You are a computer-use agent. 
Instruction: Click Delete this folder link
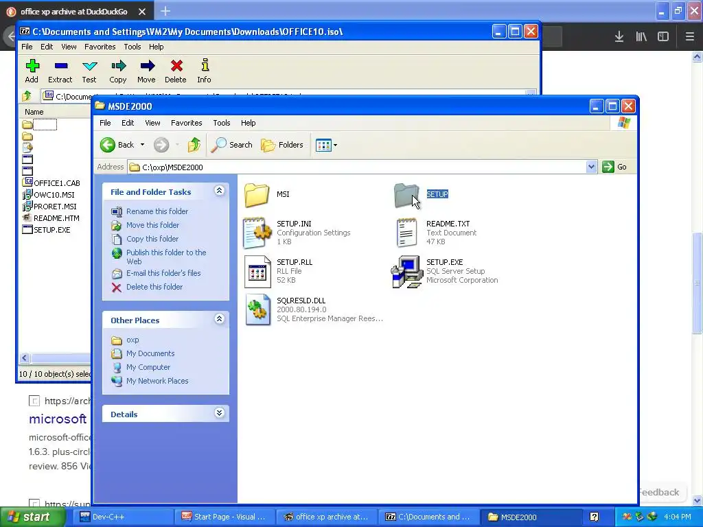coord(154,287)
